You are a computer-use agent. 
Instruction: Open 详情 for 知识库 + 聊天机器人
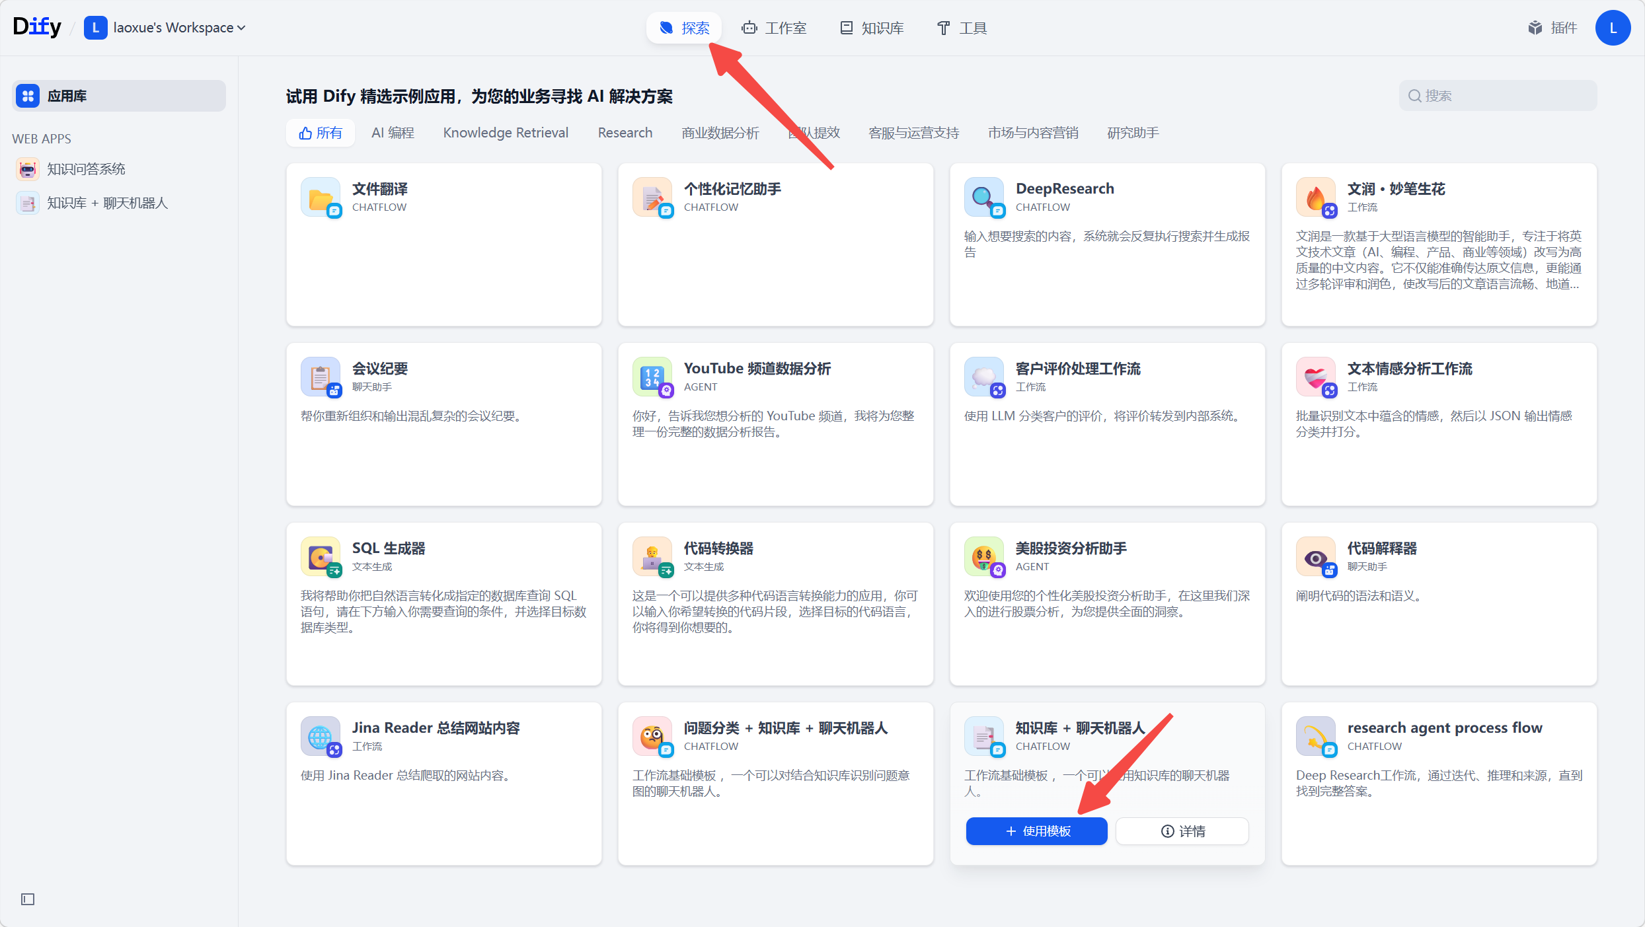pos(1182,831)
